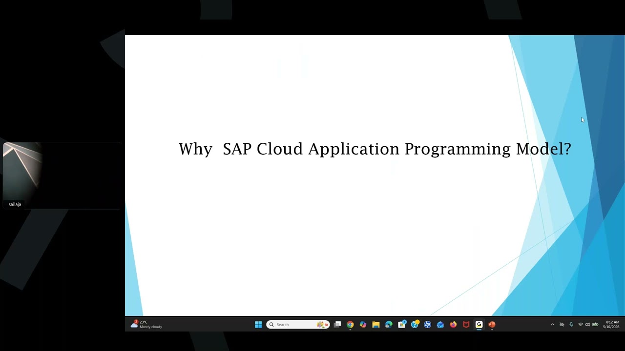Click the battery status tray icon
This screenshot has height=351, width=625.
(x=595, y=325)
